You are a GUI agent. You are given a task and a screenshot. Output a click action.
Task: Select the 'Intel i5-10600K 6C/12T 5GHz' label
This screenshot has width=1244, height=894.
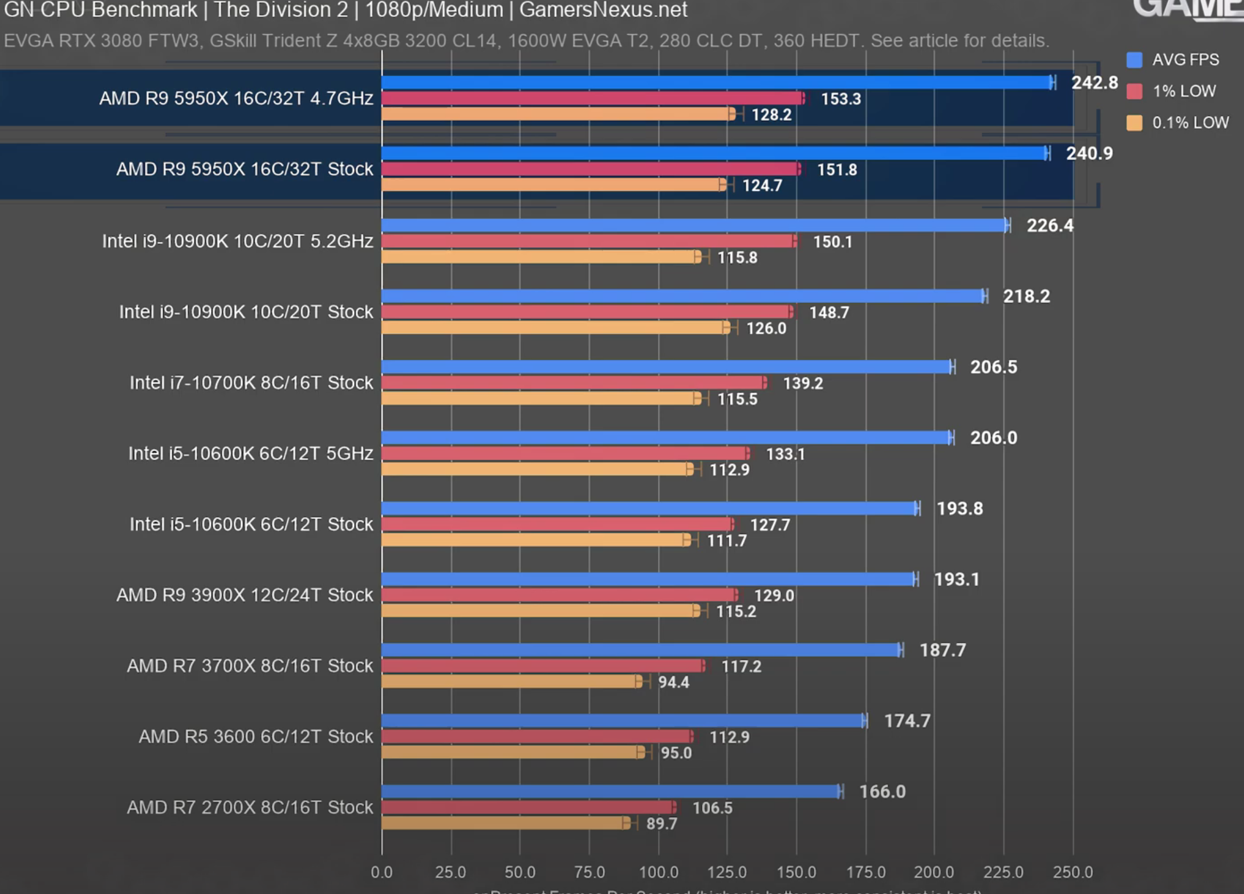(251, 454)
